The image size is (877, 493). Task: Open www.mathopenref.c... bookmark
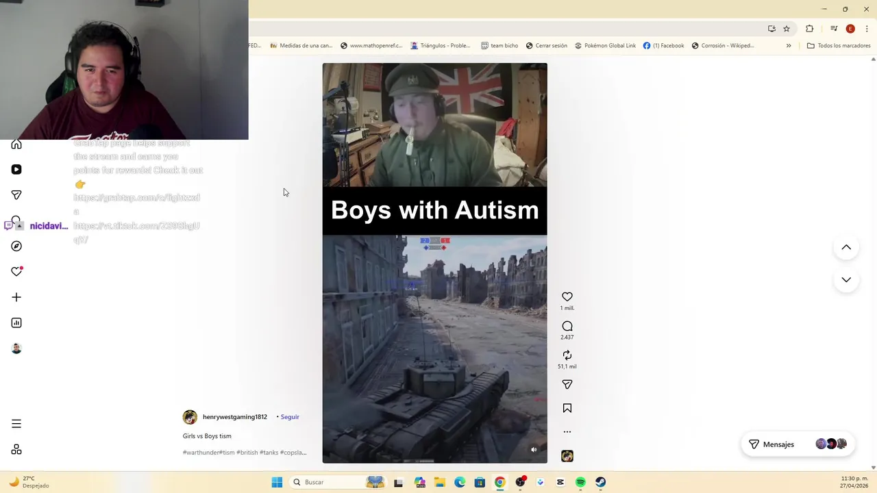tap(371, 46)
